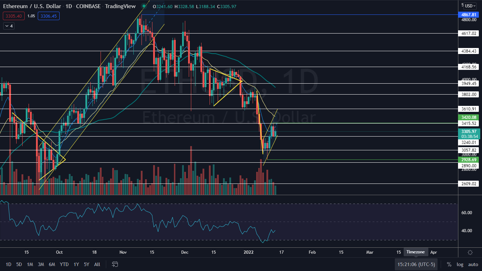The image size is (482, 271).
Task: Click the green market status dot
Action: point(143,6)
